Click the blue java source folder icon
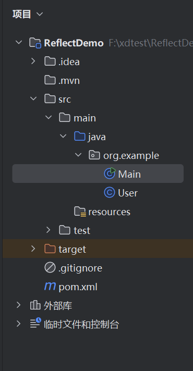 80,137
